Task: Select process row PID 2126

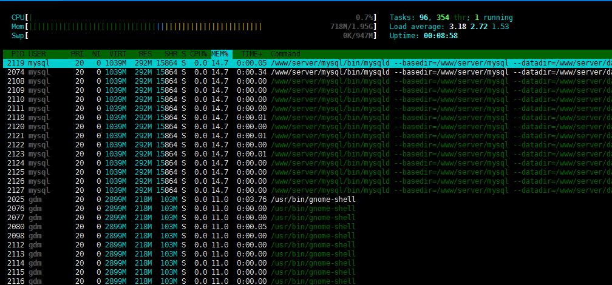Action: [x=307, y=181]
